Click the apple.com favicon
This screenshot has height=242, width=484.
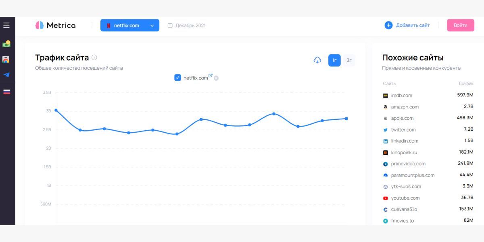click(386, 118)
